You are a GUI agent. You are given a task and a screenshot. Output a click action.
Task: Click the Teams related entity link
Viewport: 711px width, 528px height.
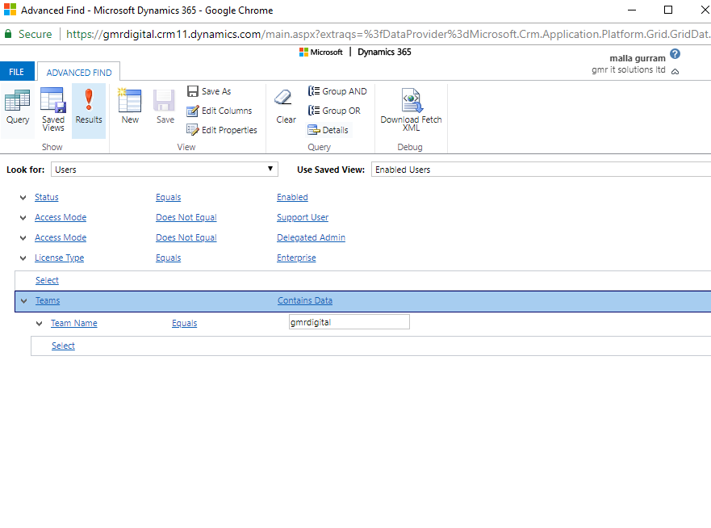pyautogui.click(x=48, y=300)
